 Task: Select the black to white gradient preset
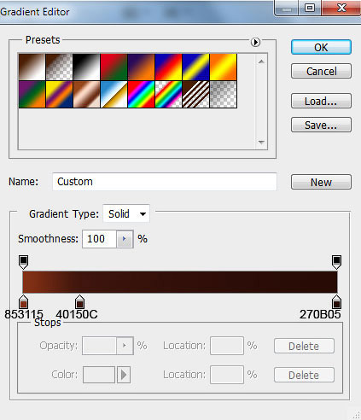86,67
